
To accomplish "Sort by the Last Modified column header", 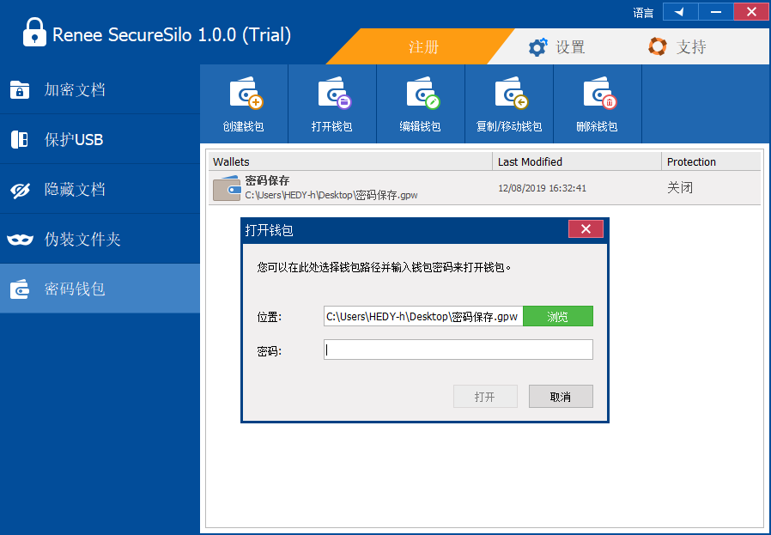I will (x=577, y=161).
